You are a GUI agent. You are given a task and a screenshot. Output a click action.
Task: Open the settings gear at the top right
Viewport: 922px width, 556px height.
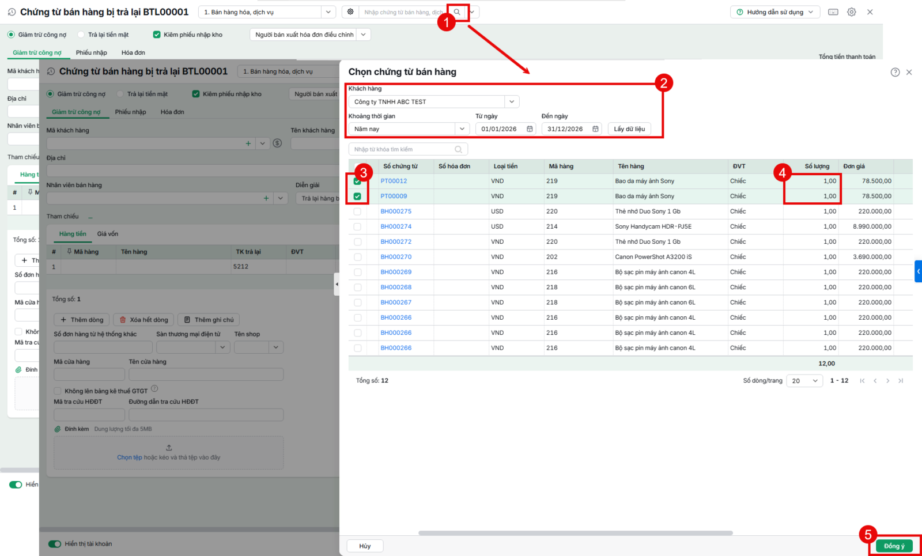(852, 12)
